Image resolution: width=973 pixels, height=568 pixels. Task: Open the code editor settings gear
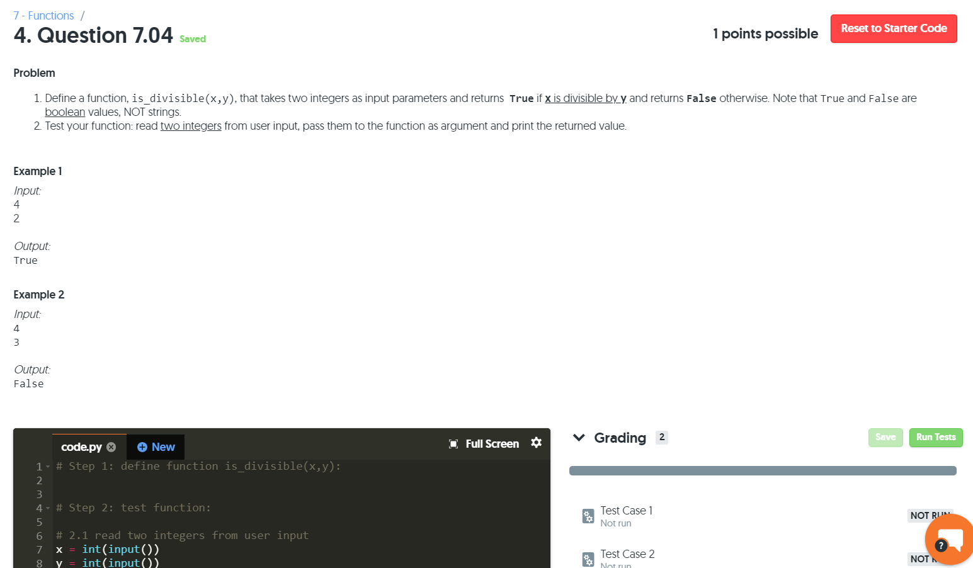pos(536,443)
